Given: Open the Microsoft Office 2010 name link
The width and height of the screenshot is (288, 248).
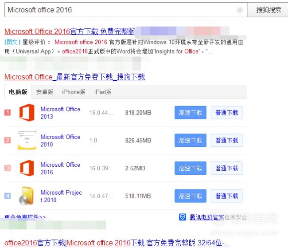Looking at the screenshot, I should (60, 140).
